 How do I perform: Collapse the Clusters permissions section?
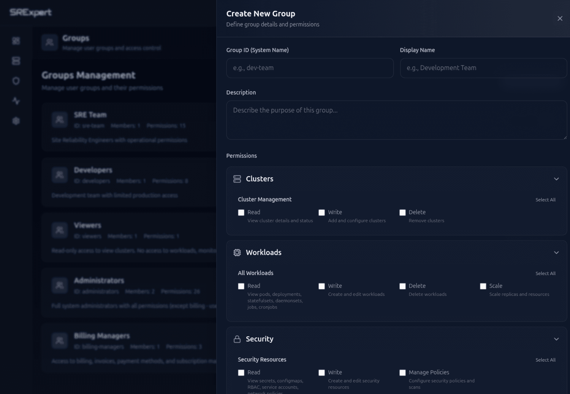pos(556,179)
